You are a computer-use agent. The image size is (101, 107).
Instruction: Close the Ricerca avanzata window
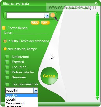(96, 3)
